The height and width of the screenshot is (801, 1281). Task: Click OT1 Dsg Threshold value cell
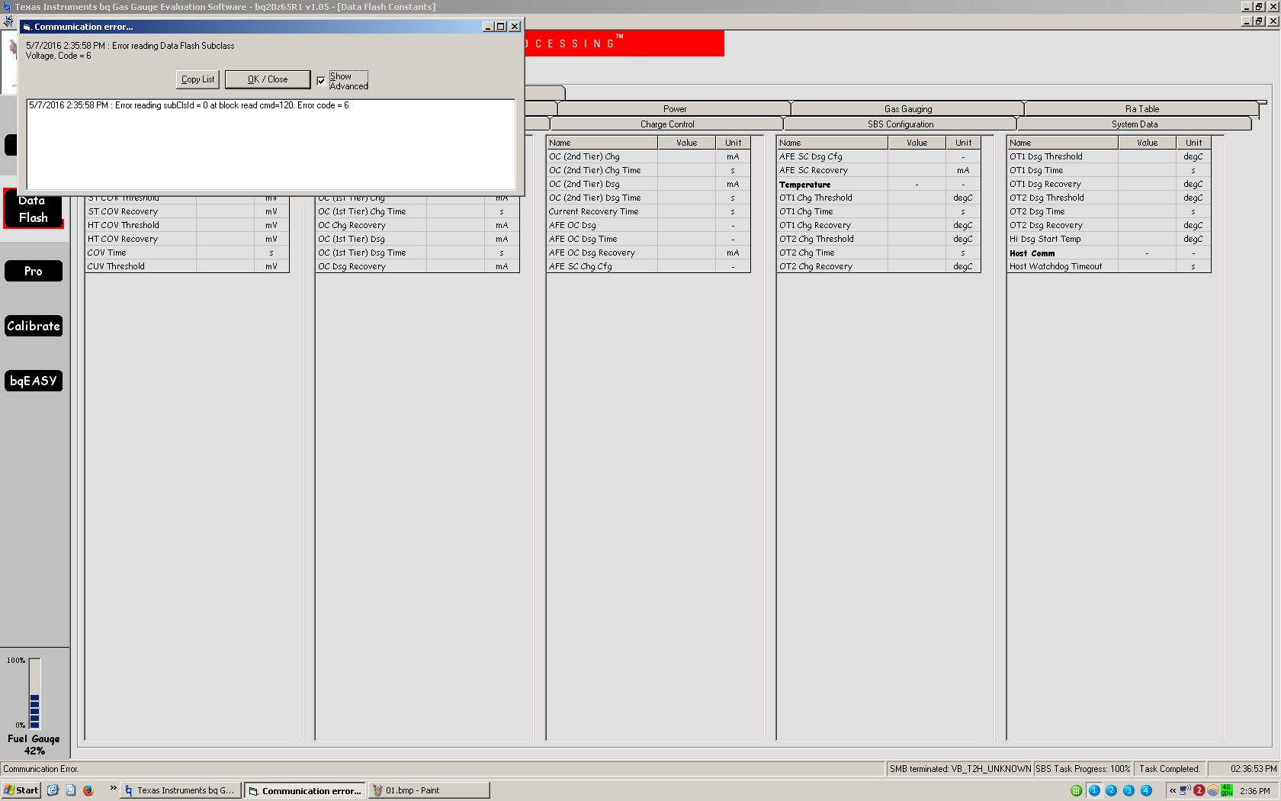click(x=1147, y=156)
